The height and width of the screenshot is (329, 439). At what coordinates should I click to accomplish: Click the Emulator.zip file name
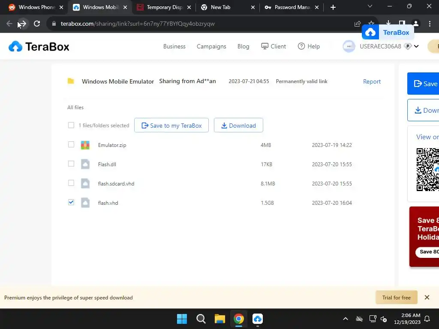point(112,145)
